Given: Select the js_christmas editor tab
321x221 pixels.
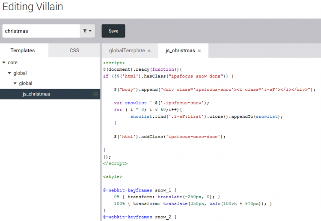Looking at the screenshot, I should pyautogui.click(x=180, y=51).
